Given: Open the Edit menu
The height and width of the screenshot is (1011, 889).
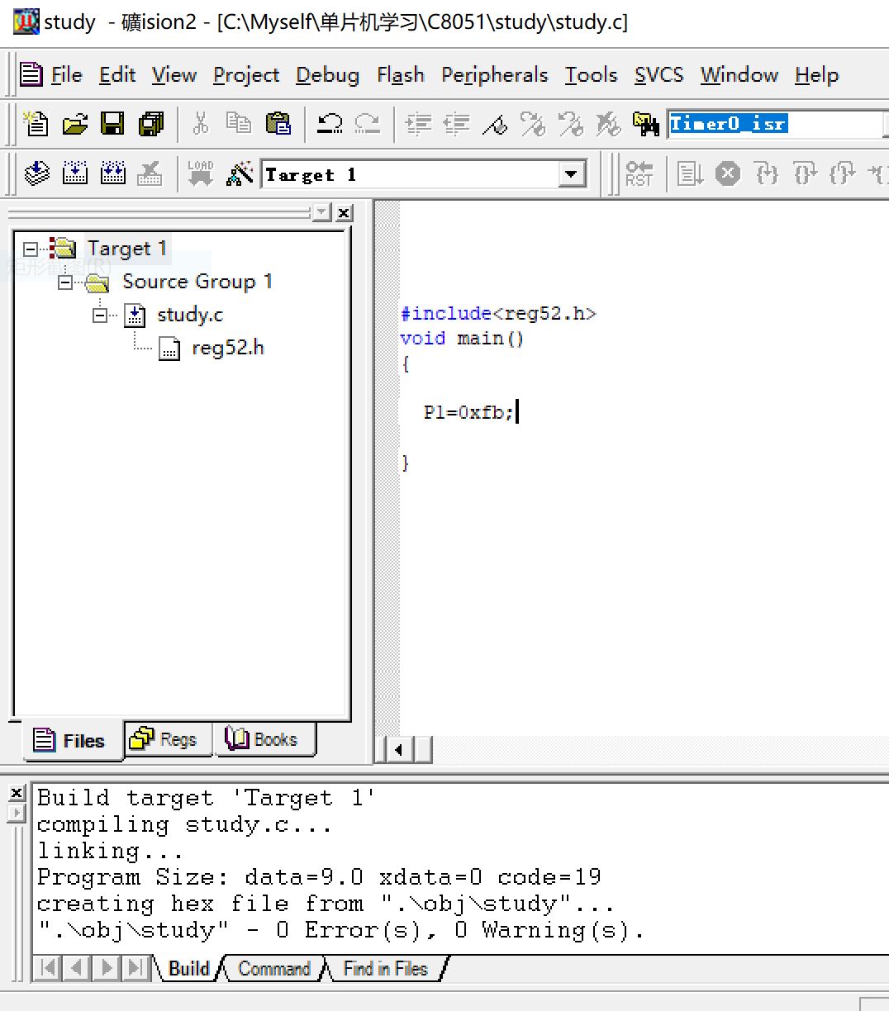Looking at the screenshot, I should pyautogui.click(x=117, y=75).
